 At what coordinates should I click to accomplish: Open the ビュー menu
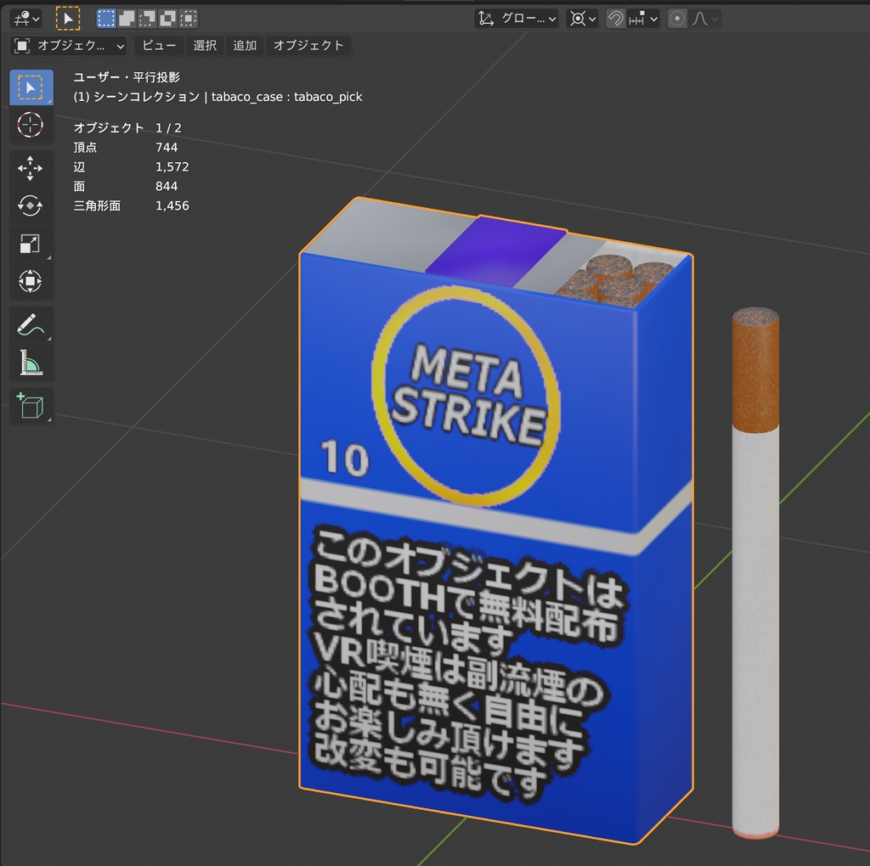pos(159,46)
